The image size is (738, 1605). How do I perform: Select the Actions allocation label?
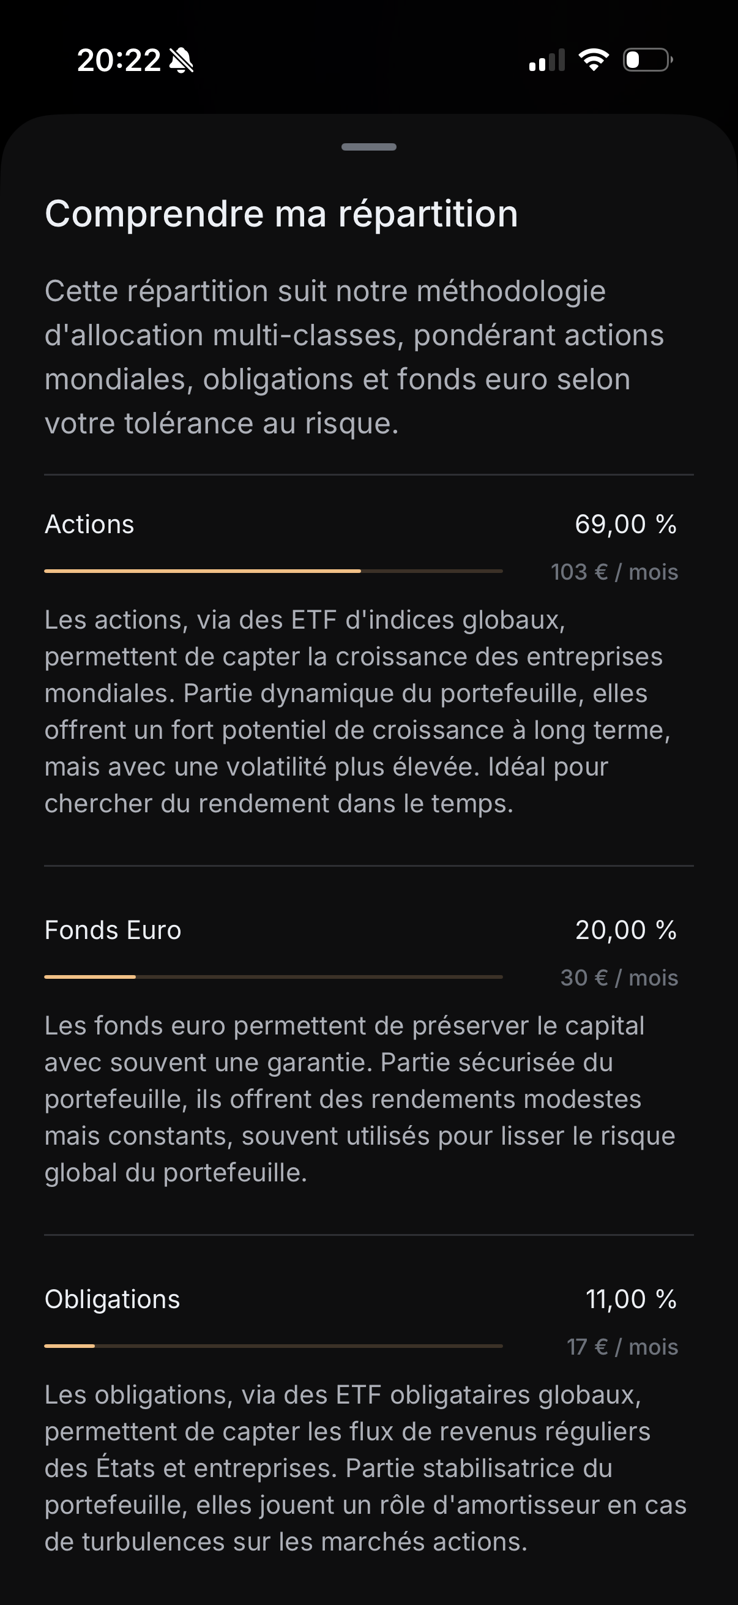coord(90,524)
